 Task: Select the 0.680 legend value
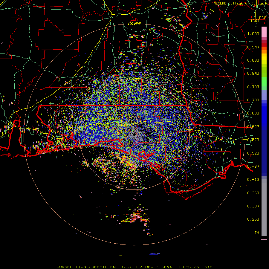tap(253, 113)
